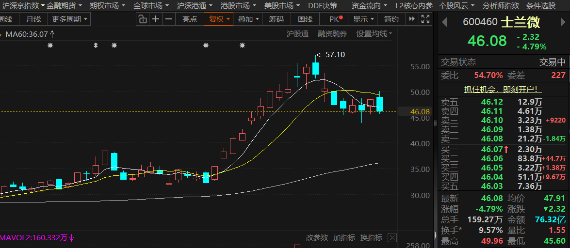Click the 卖一 volume 21.2万
The height and width of the screenshot is (248, 570).
pos(530,139)
